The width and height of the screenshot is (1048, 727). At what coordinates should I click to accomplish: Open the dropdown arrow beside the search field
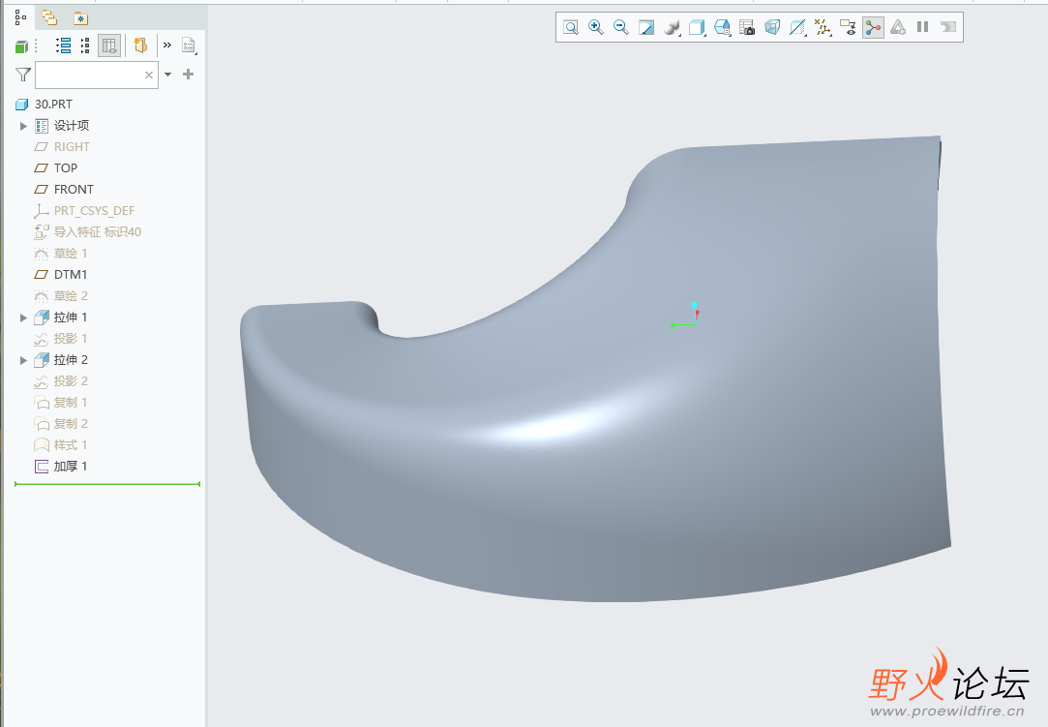[x=168, y=75]
